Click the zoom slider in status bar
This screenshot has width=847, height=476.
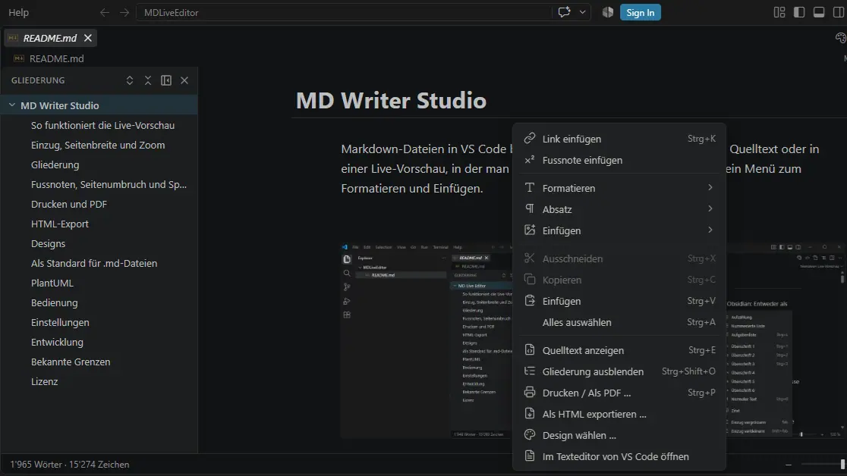823,464
